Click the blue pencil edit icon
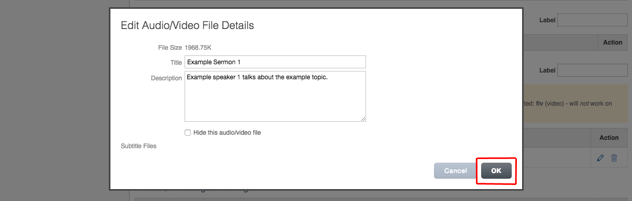The height and width of the screenshot is (201, 632). [x=600, y=158]
